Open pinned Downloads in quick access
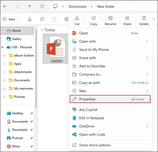This screenshot has height=152, width=158. [17, 130]
